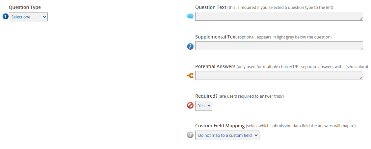Click the red prohibited icon beside Required
Screen dimensions: 371x149
190,106
